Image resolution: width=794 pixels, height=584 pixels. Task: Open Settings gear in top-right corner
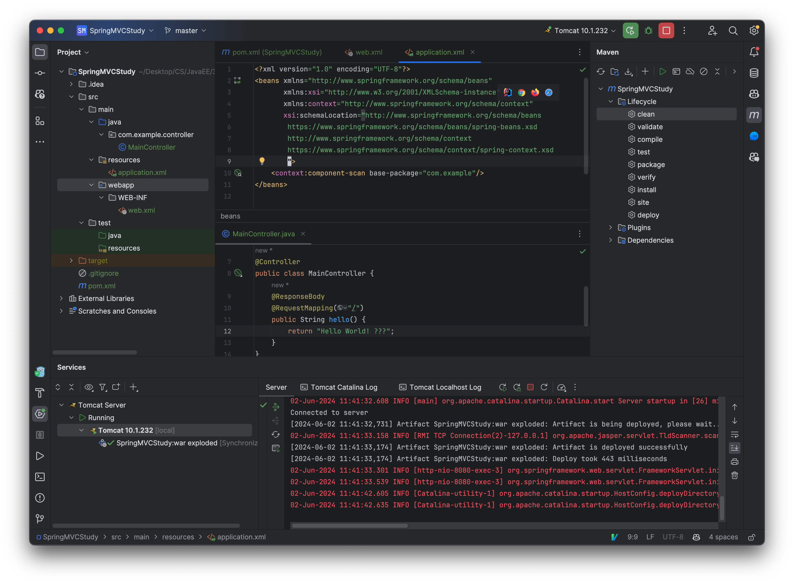point(754,30)
